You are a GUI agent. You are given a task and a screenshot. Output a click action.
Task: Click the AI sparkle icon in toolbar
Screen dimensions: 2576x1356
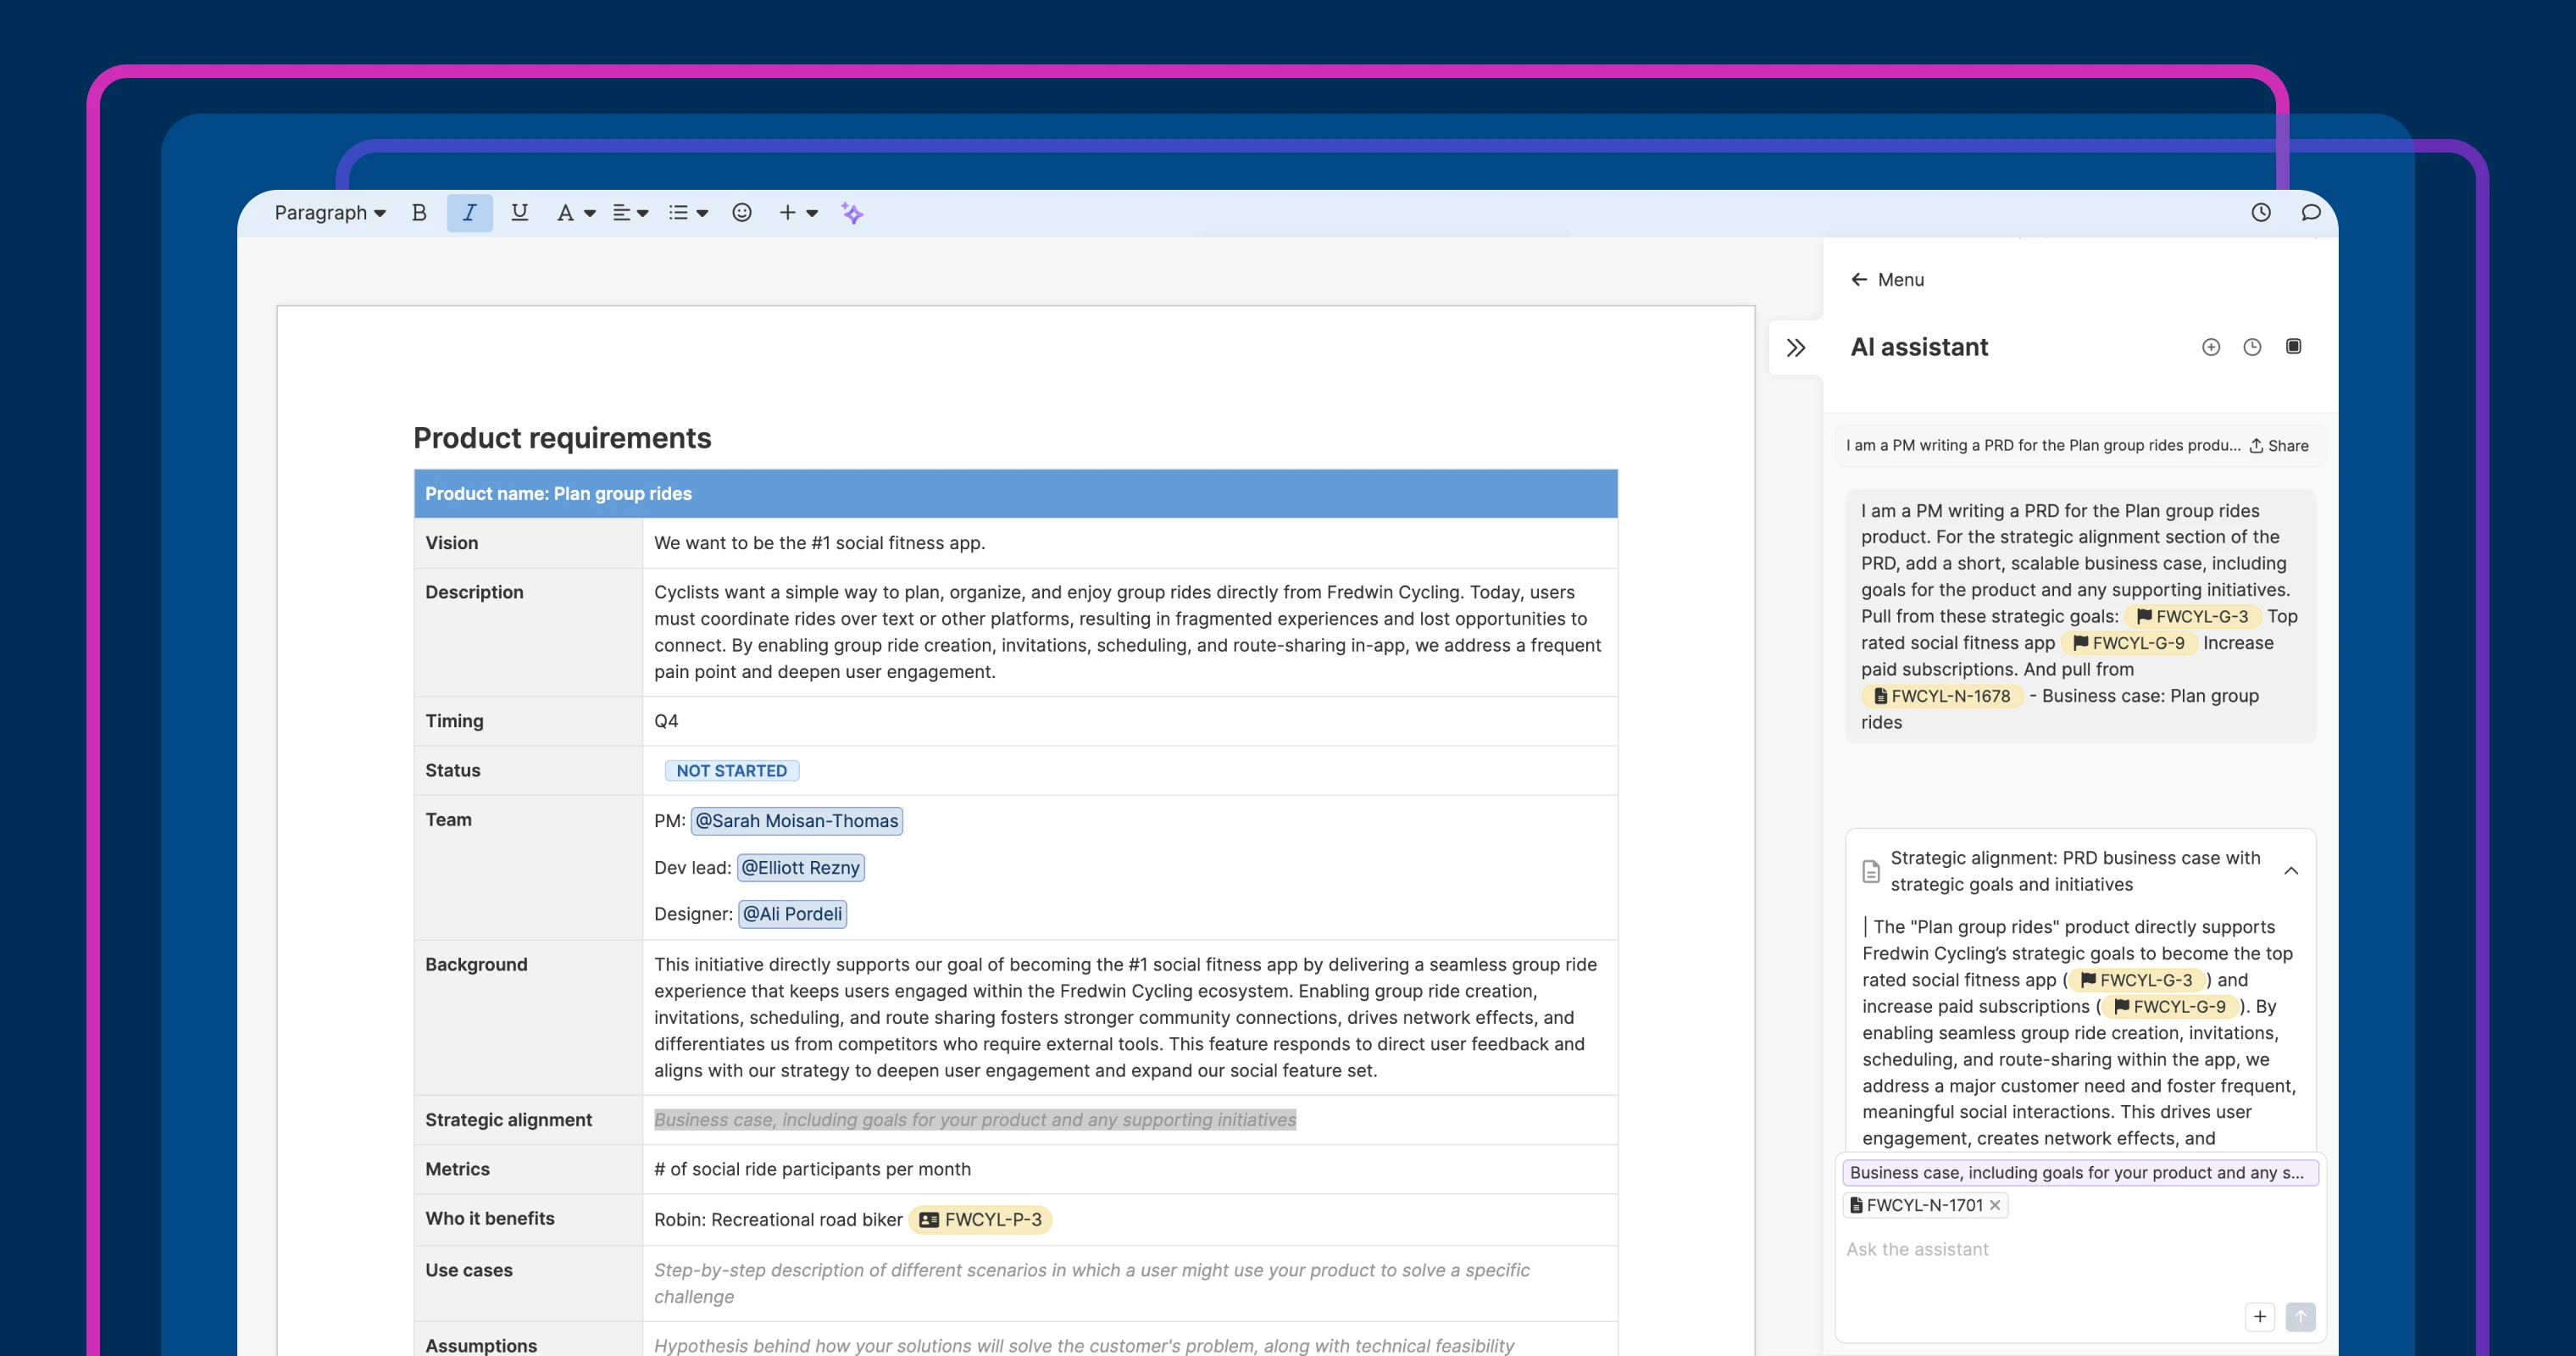coord(852,213)
